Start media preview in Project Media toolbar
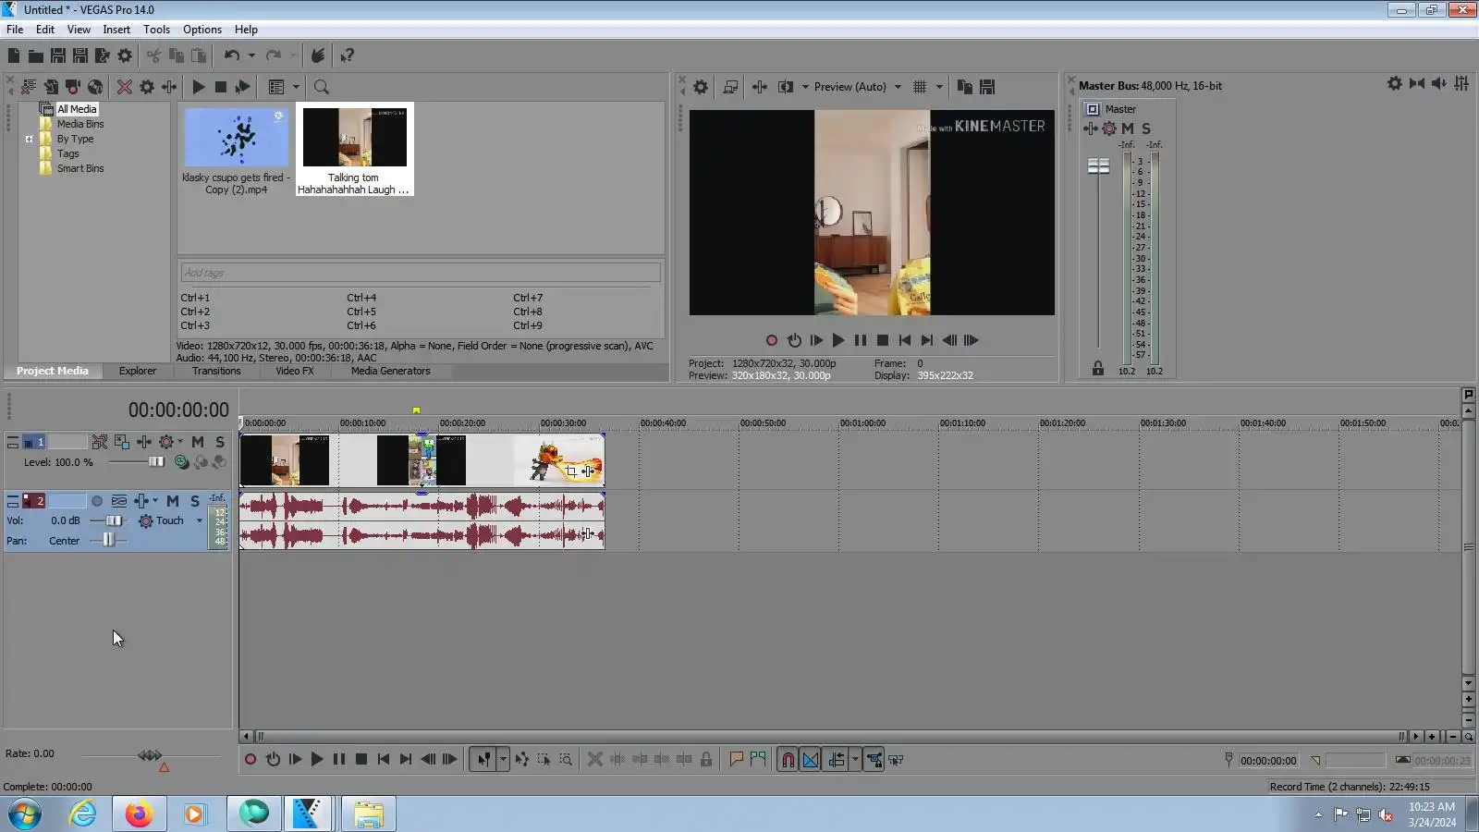The image size is (1479, 832). coord(199,87)
